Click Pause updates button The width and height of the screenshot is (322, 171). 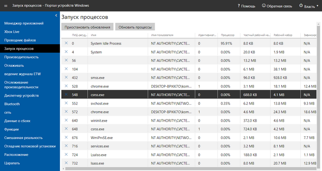click(87, 27)
